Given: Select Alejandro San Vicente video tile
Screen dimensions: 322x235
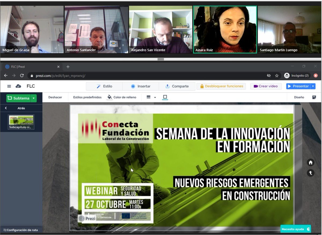Looking at the screenshot, I should click(161, 30).
